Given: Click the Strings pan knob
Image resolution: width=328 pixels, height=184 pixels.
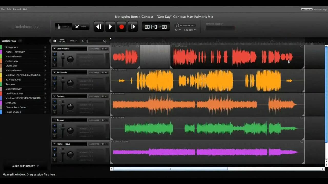Looking at the screenshot, I should point(70,130).
